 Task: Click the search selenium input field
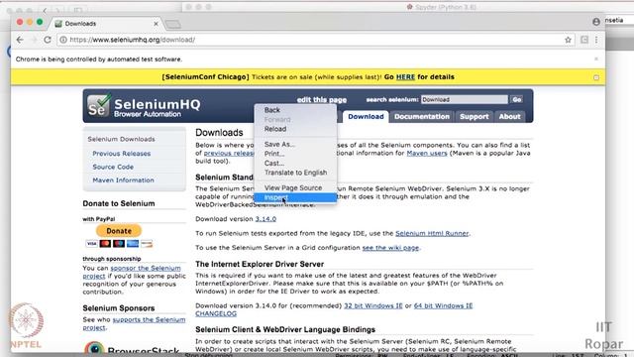coord(465,99)
